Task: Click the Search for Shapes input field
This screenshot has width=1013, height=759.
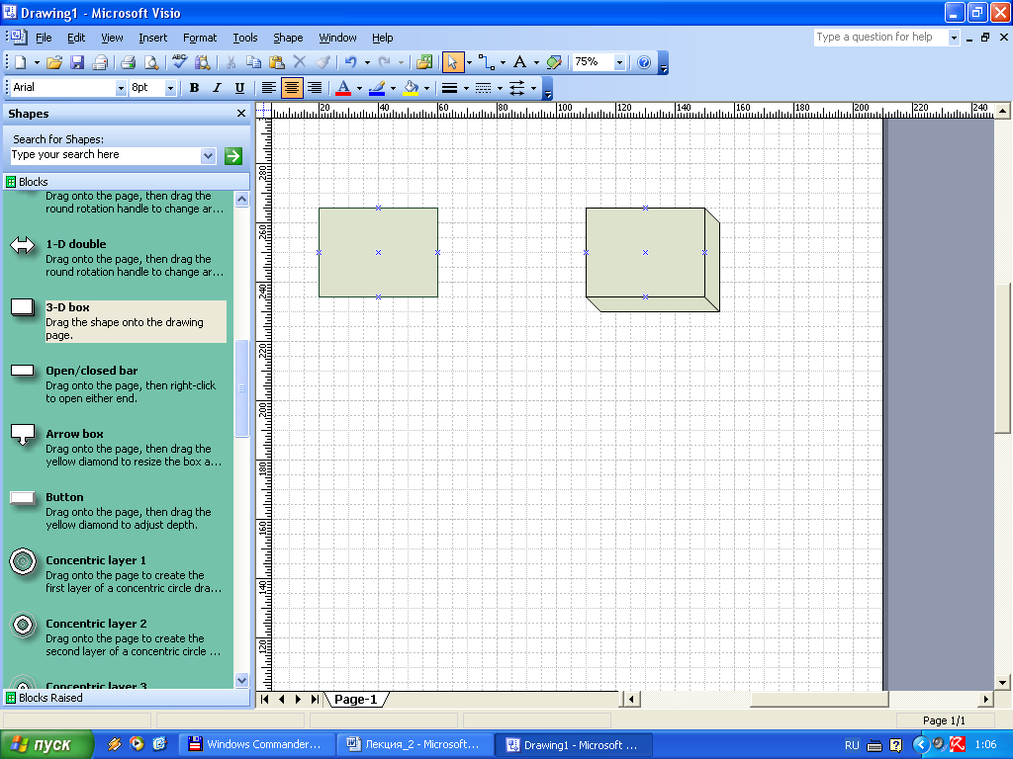Action: coord(106,155)
